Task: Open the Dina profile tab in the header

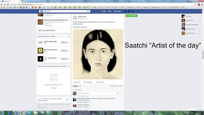Action: (x=103, y=11)
